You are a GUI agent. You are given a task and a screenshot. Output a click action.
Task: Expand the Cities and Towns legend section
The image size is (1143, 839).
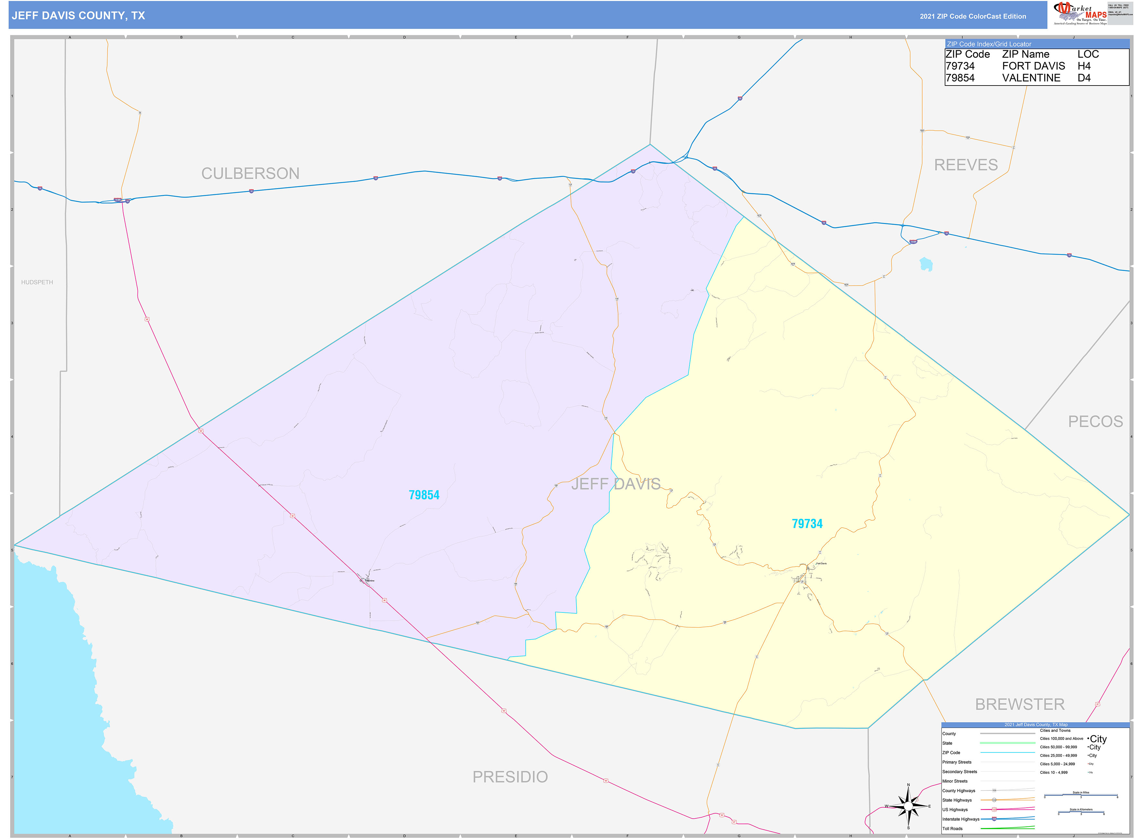(1056, 731)
